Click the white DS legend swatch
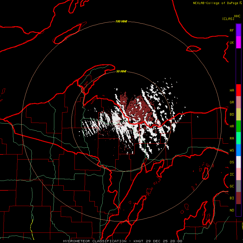Viewport: 243px width, 243px height. pos(238,162)
